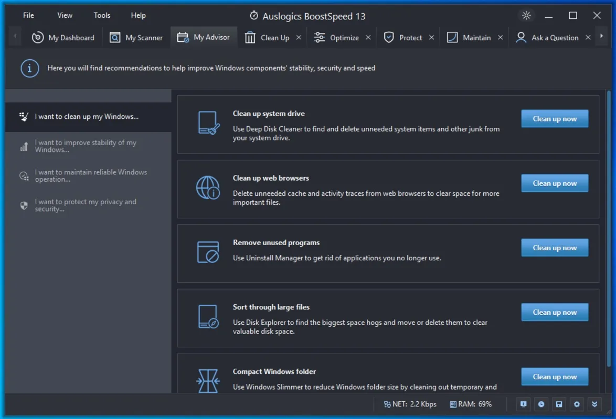Viewport: 616px width, 419px height.
Task: Click Clean up now for web browsers
Action: click(555, 183)
